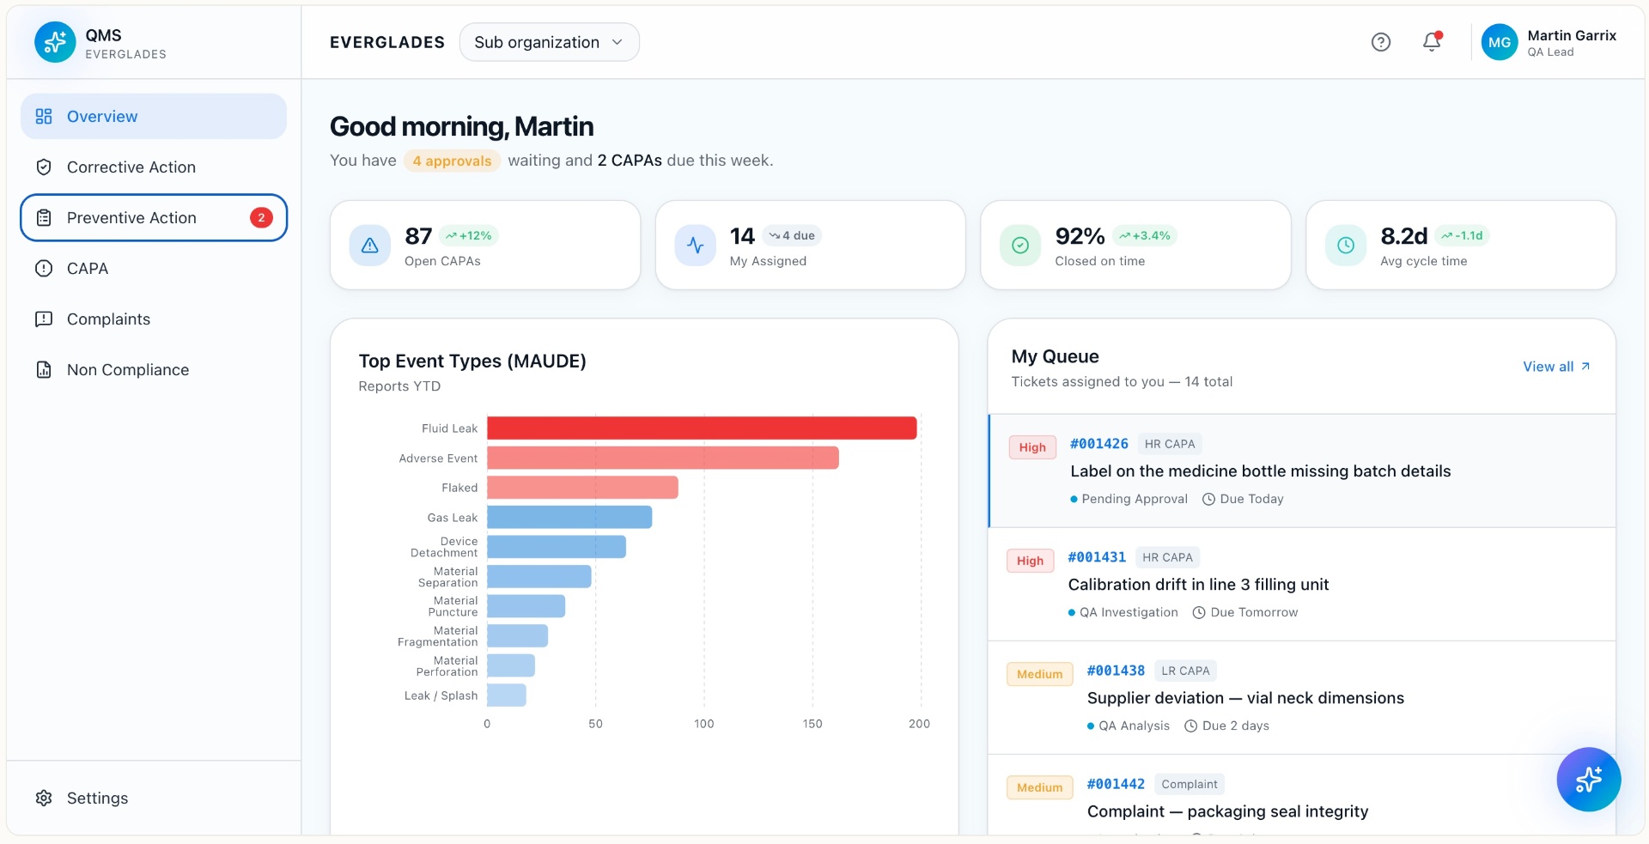Click the clock icon beside Due Today
1649x844 pixels.
[1208, 499]
